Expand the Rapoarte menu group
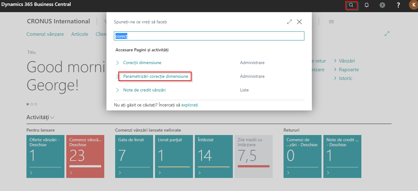Screen dimensions: 418x191 349,70
